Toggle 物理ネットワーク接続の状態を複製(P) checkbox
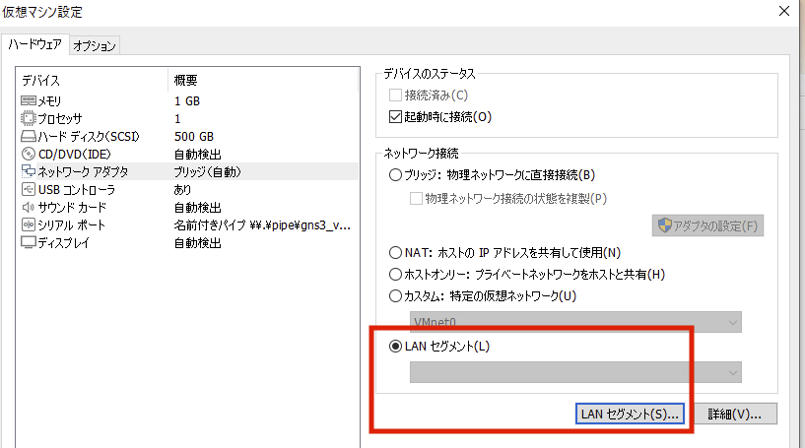This screenshot has width=805, height=448. 416,198
